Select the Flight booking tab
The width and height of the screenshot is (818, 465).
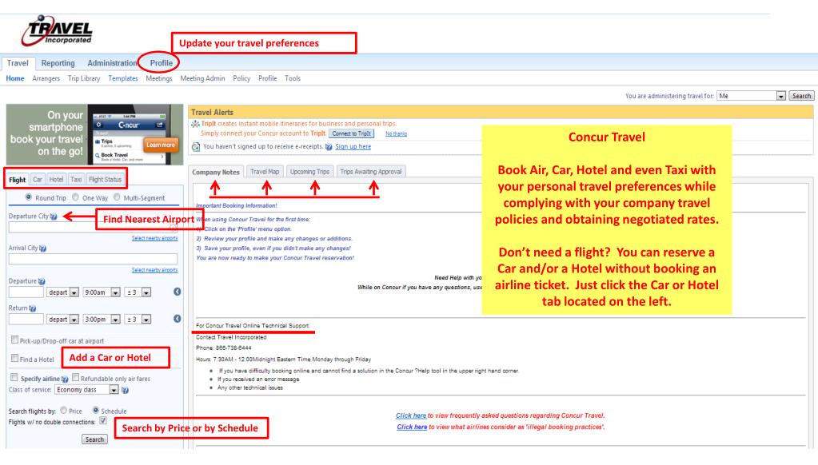pyautogui.click(x=18, y=179)
